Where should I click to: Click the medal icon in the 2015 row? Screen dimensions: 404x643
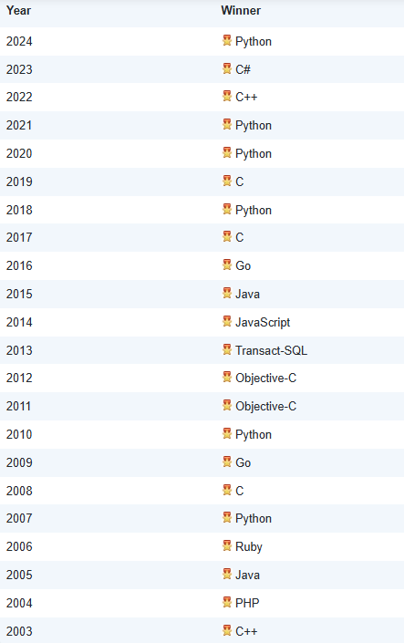227,293
